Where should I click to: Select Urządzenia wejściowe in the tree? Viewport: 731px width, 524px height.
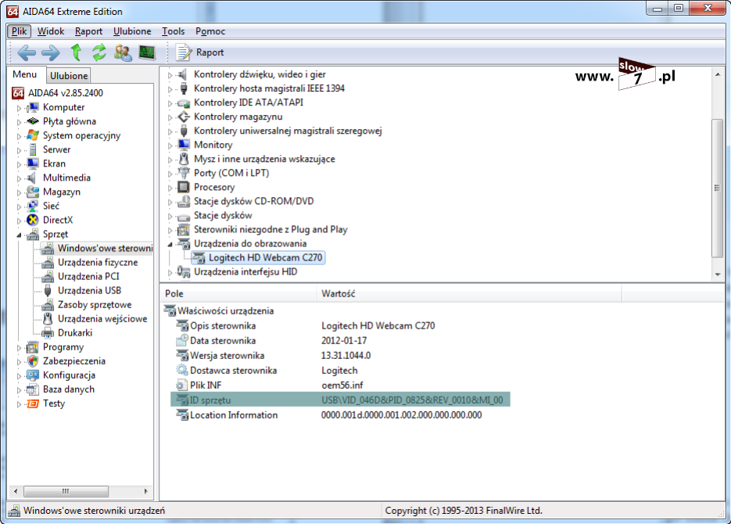tap(102, 319)
